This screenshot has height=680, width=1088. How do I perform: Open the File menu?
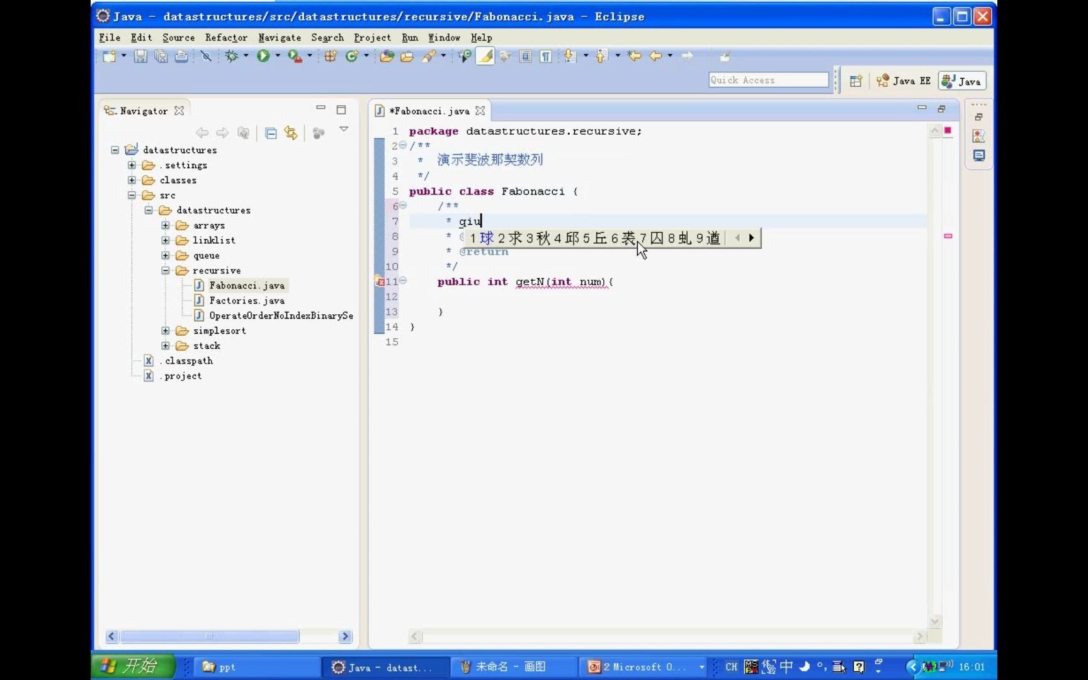110,38
